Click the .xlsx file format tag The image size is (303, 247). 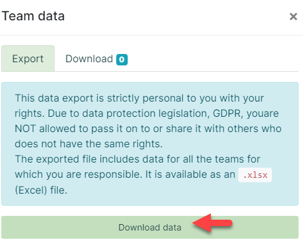255,175
